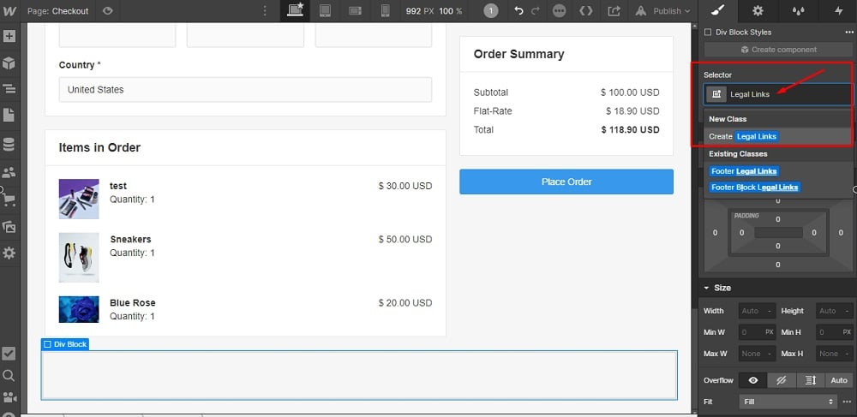Switch to mobile portrait breakpoint
The height and width of the screenshot is (417, 857).
pos(386,10)
